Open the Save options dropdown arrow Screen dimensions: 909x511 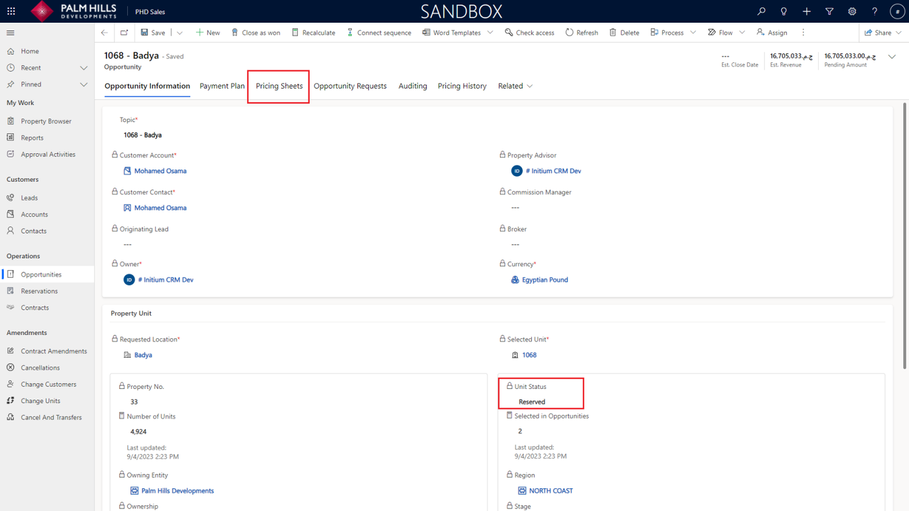[180, 32]
